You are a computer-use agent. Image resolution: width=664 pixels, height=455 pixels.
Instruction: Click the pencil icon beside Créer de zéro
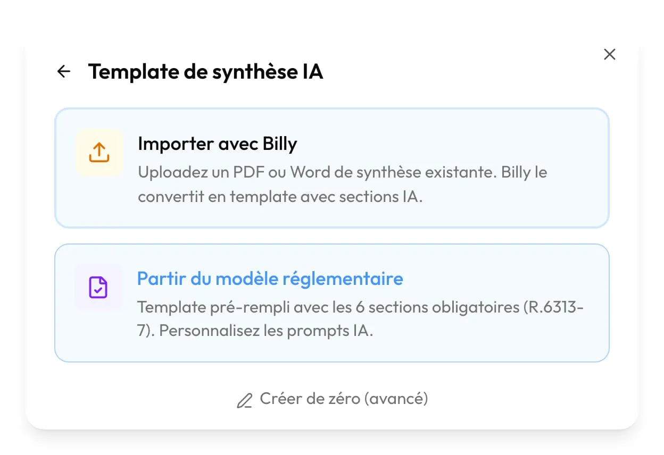point(244,400)
